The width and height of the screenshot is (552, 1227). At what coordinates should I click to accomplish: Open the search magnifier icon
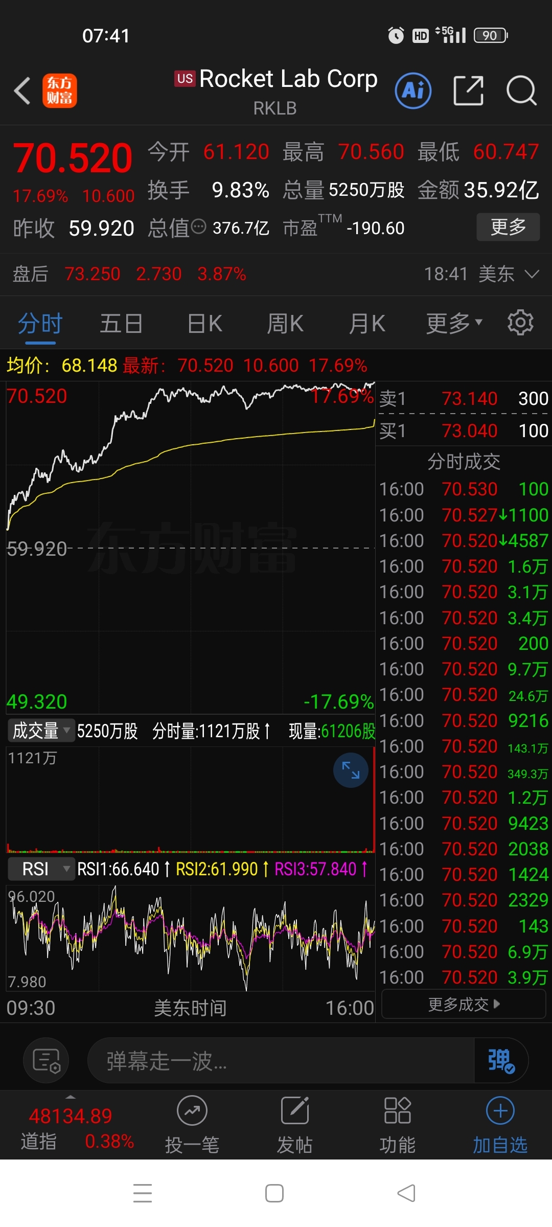(521, 91)
